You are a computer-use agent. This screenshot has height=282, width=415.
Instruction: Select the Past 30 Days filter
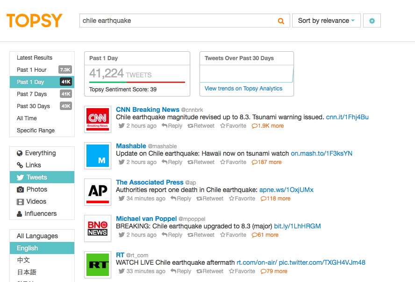coord(42,106)
